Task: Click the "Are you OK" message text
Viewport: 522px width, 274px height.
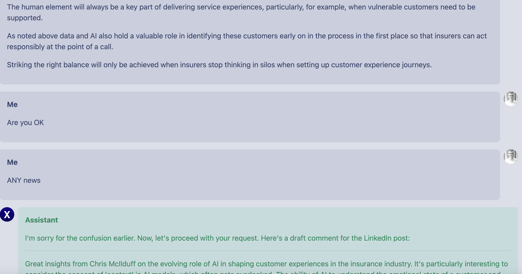Action: pyautogui.click(x=26, y=123)
